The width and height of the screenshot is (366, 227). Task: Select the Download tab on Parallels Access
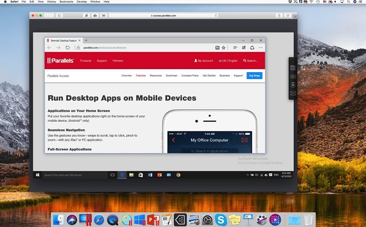[x=172, y=75]
